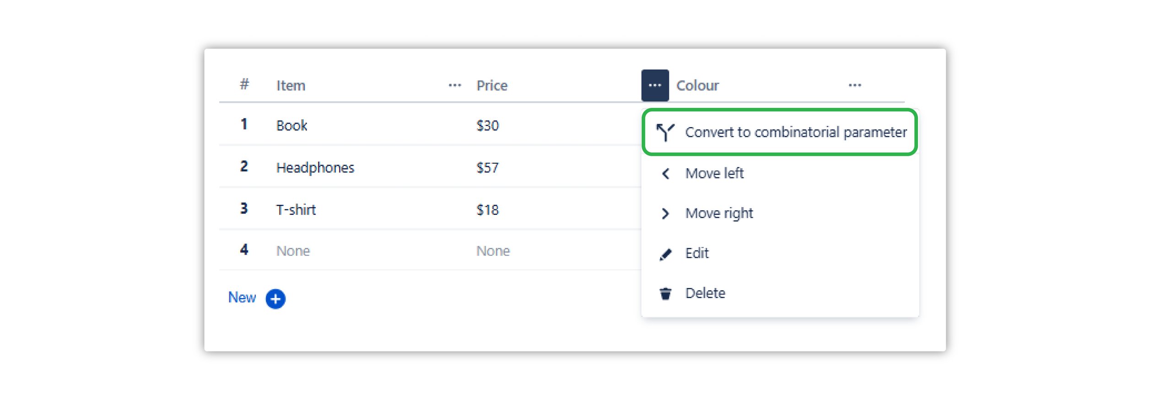Click the empty None item cell in row 4

[x=293, y=251]
